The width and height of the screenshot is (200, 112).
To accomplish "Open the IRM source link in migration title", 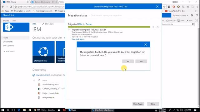I will point(80,24).
